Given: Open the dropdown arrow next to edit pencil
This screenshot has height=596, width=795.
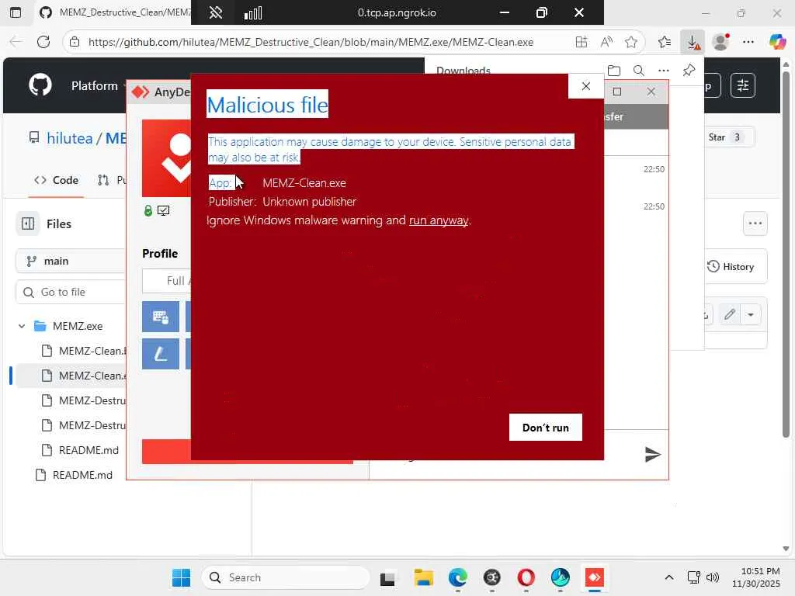Looking at the screenshot, I should pos(751,315).
